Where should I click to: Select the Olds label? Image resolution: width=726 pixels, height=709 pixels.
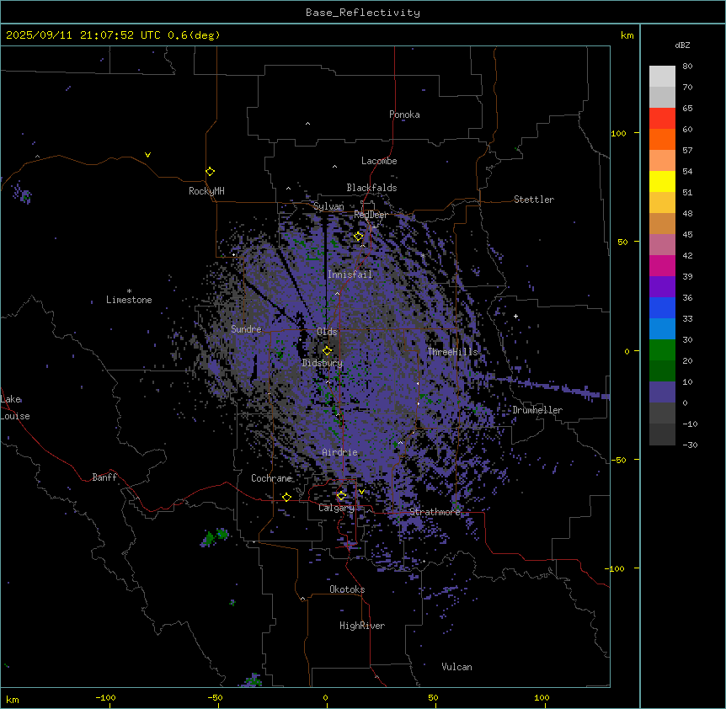pyautogui.click(x=327, y=332)
